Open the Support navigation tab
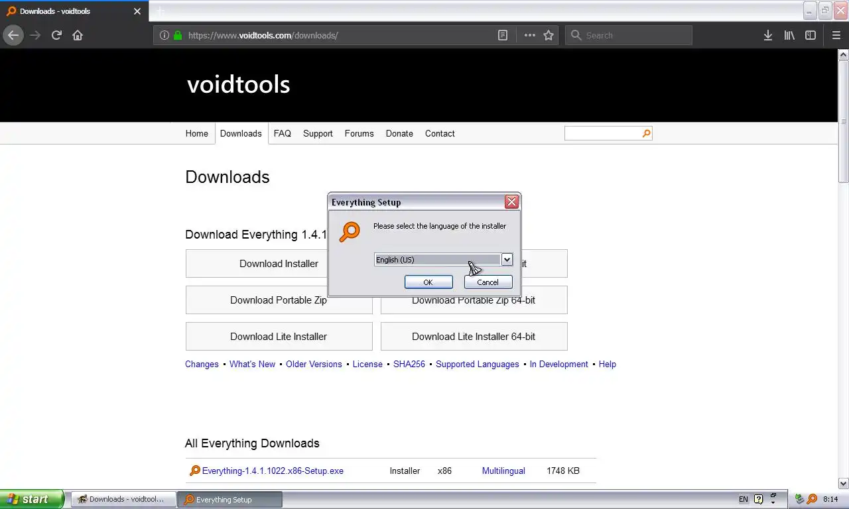The image size is (849, 509). point(318,133)
